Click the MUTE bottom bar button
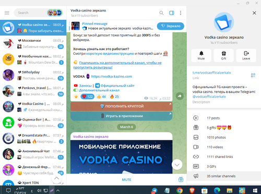 coord(126,180)
